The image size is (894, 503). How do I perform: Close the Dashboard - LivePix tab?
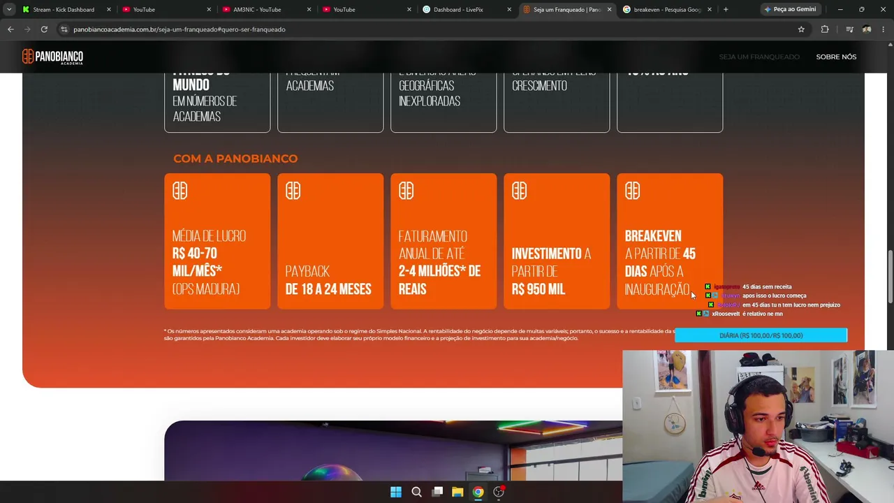(x=509, y=10)
